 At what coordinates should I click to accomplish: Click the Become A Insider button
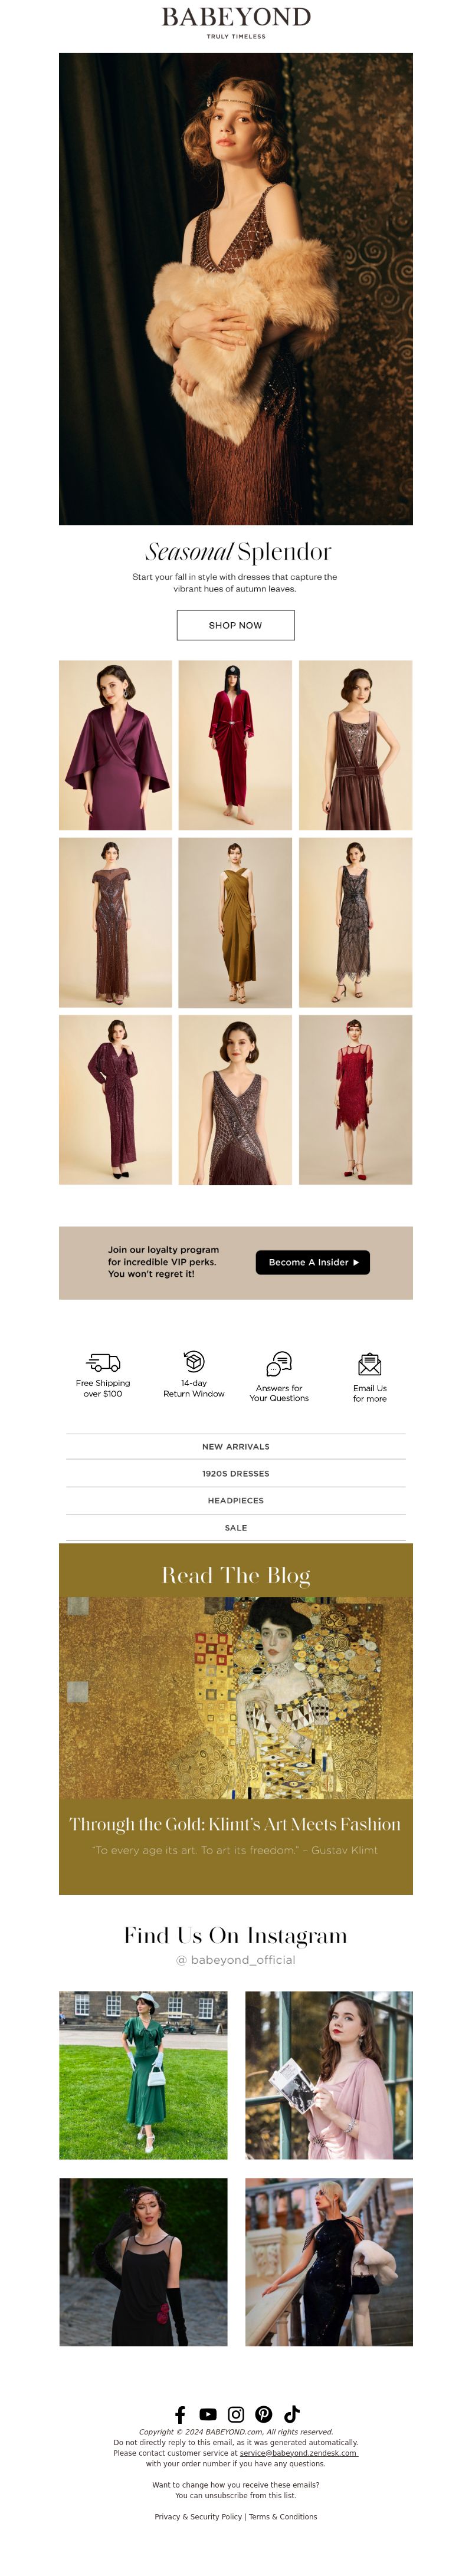click(x=313, y=1262)
